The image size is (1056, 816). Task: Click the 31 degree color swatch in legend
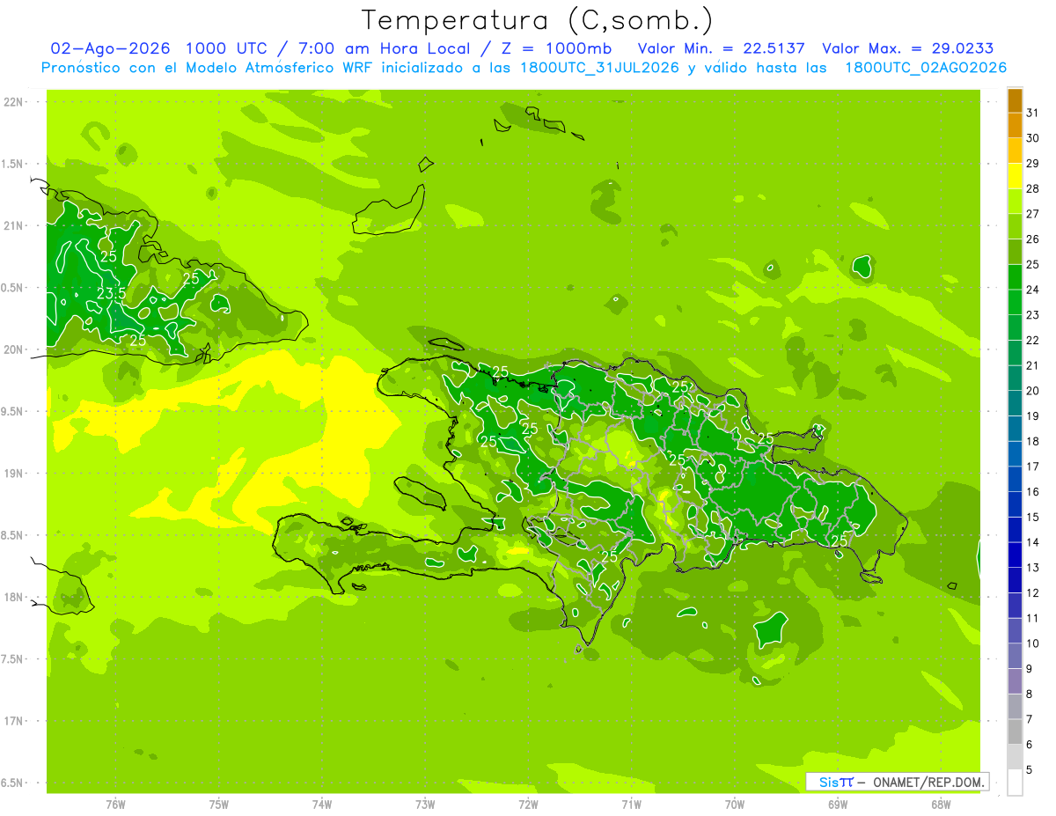tap(1015, 100)
